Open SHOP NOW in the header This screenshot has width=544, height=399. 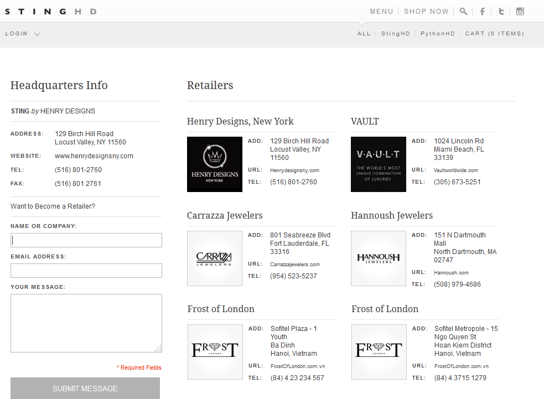point(426,12)
